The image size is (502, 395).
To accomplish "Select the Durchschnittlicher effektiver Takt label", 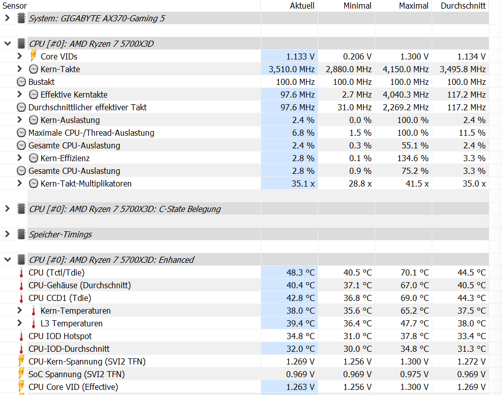I will coord(88,107).
